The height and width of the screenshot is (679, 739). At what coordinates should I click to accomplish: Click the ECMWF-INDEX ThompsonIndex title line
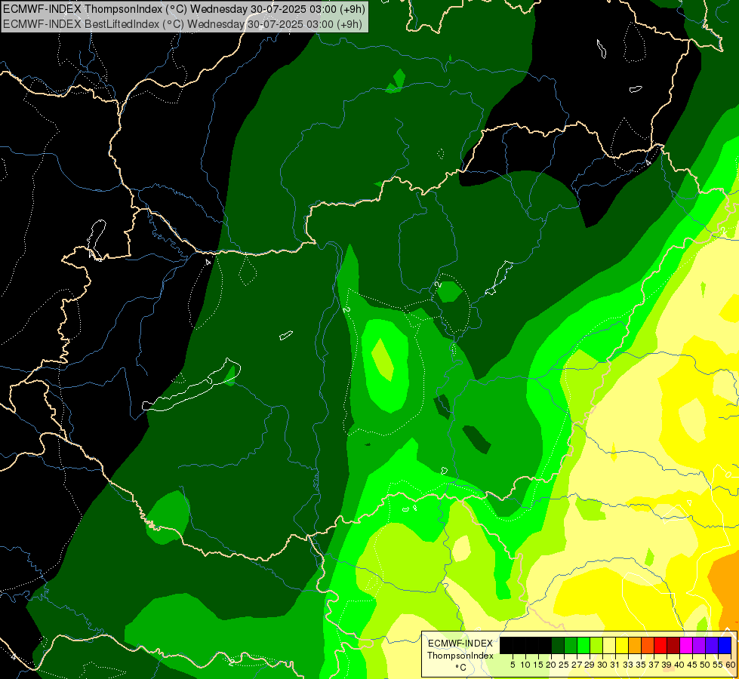point(184,8)
